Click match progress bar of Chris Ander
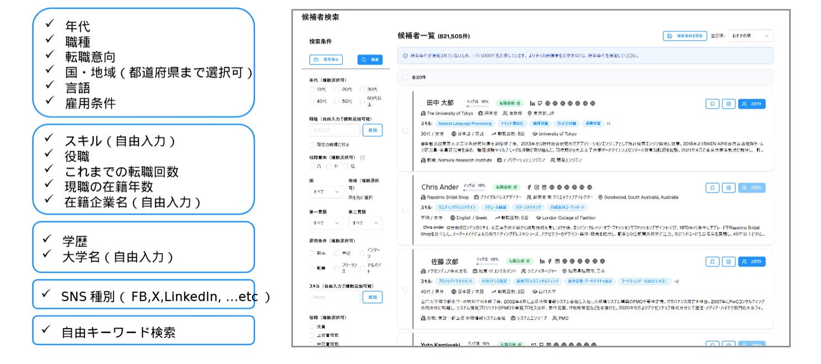The height and width of the screenshot is (364, 821). [x=473, y=190]
